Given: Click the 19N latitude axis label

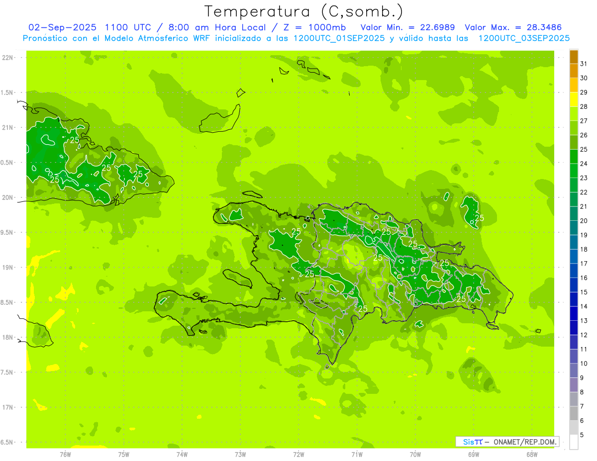Looking at the screenshot, I should [x=7, y=268].
